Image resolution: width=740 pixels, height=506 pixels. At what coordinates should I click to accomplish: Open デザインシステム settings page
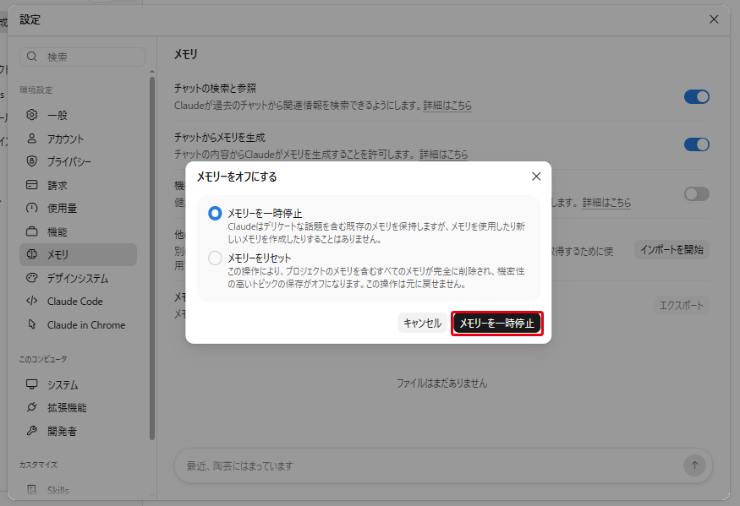(78, 278)
